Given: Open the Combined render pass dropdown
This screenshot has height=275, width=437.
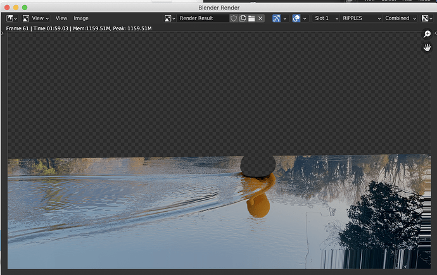Looking at the screenshot, I should coord(400,18).
